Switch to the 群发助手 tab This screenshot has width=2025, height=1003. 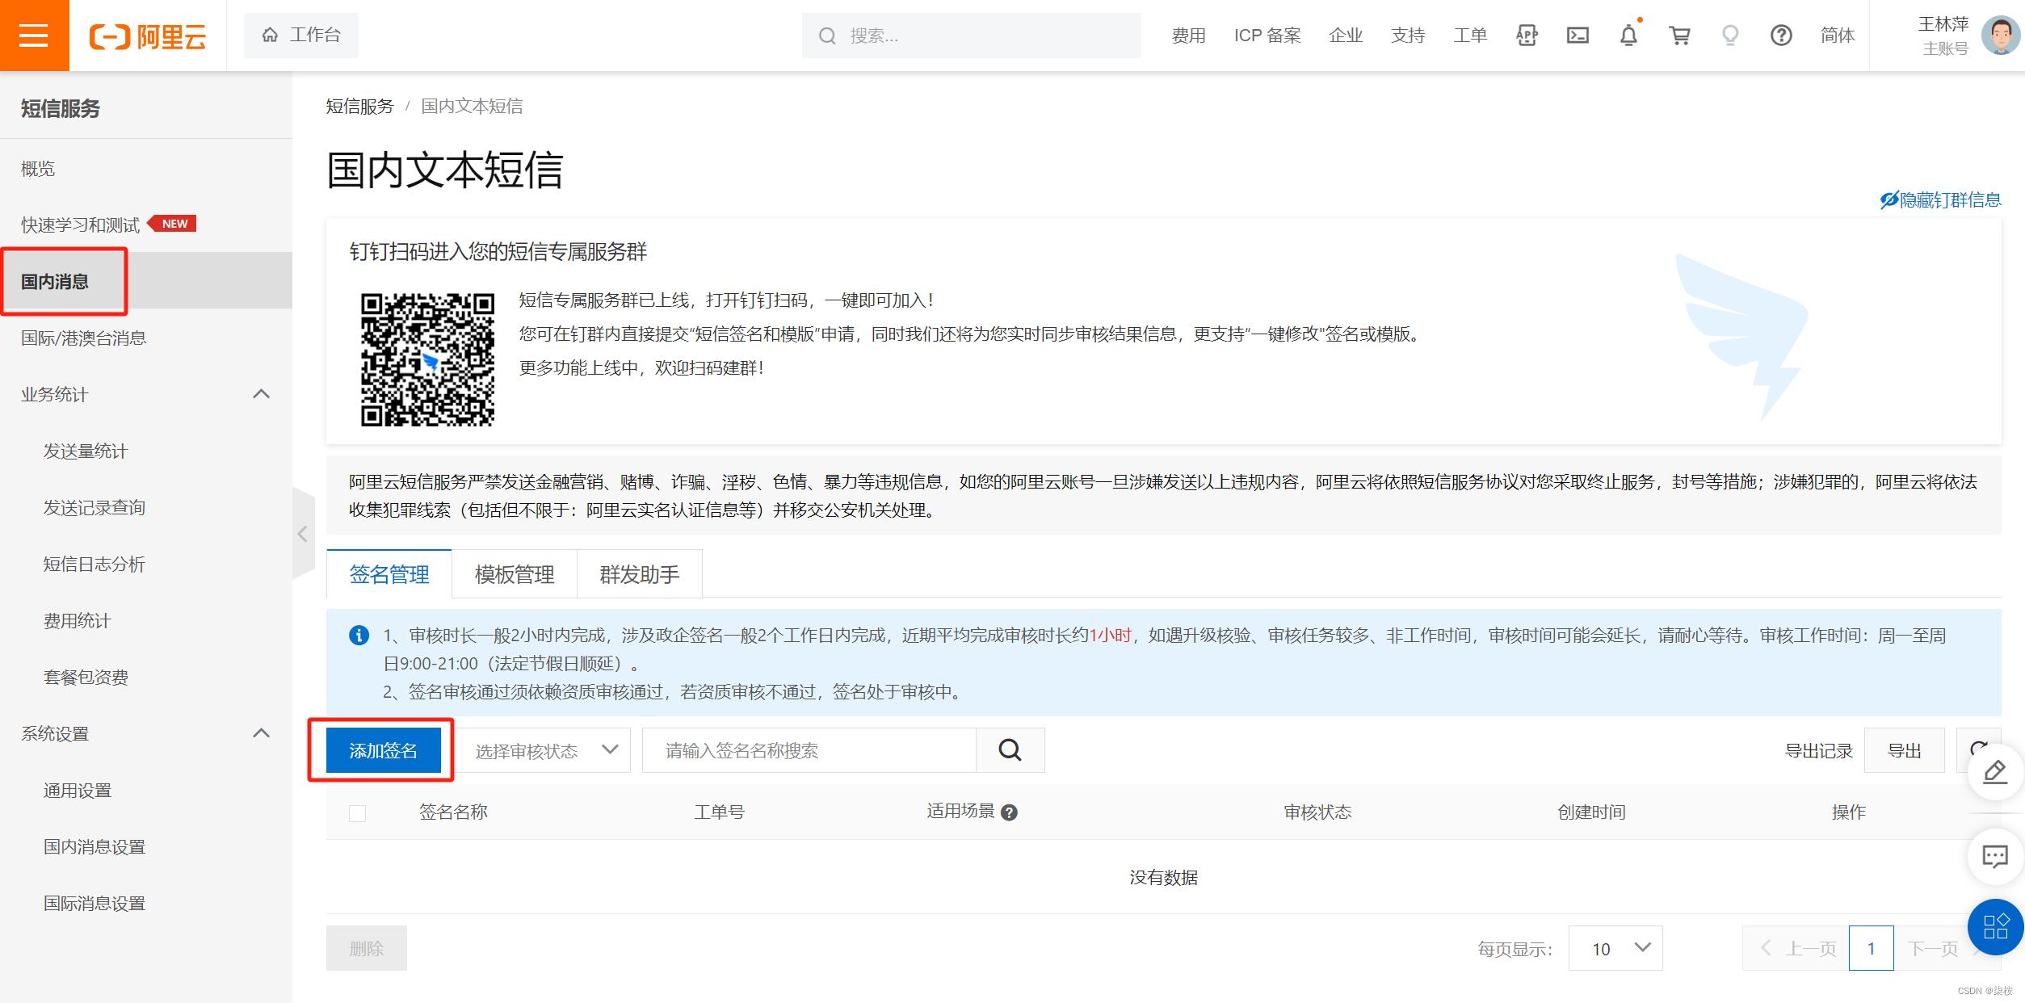[640, 574]
